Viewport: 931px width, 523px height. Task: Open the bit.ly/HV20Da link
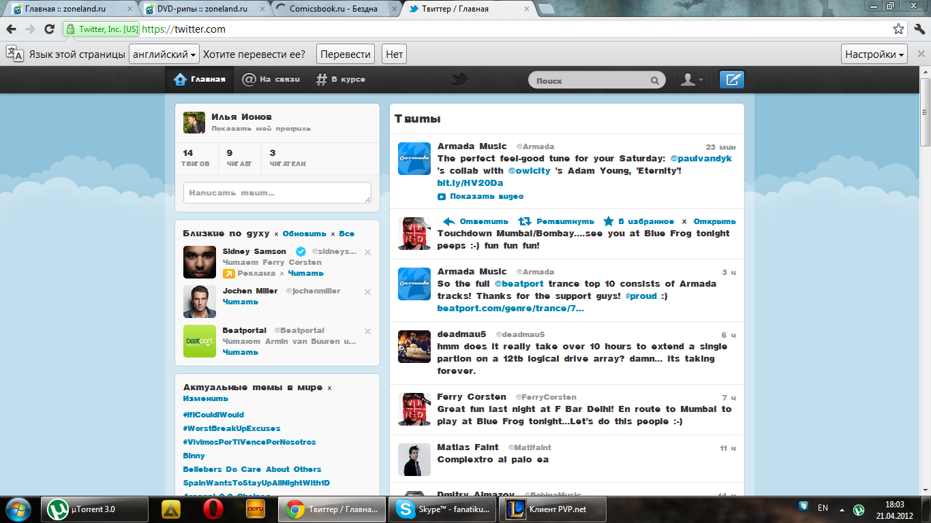coord(470,183)
